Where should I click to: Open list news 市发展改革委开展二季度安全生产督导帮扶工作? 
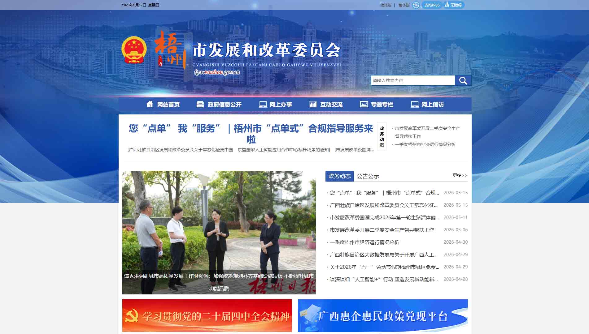(x=382, y=230)
